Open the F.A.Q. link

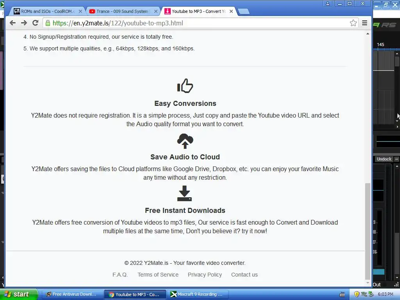tap(120, 275)
